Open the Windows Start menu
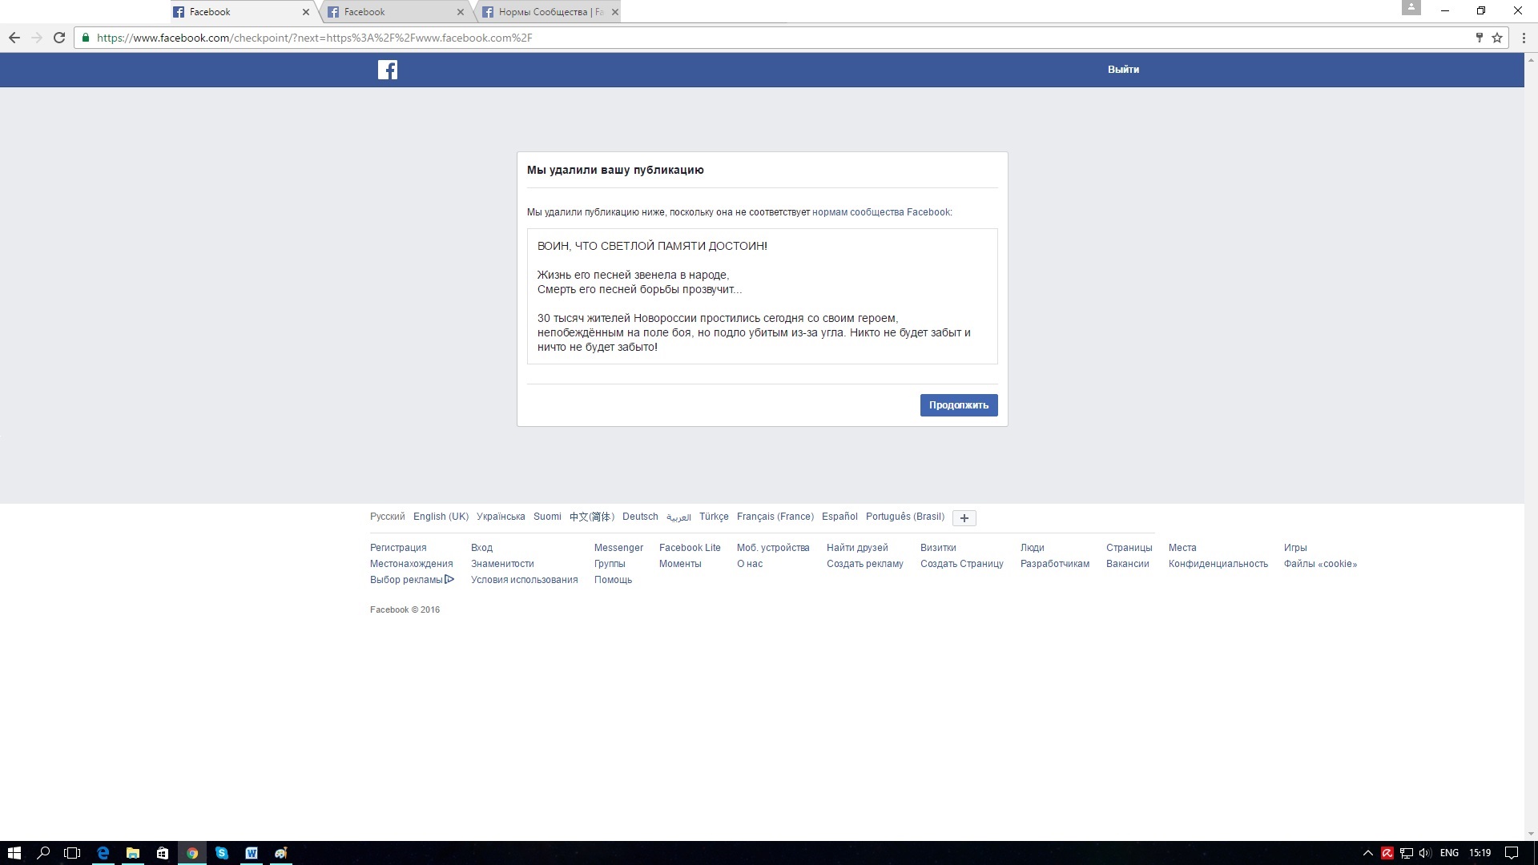 coord(14,853)
